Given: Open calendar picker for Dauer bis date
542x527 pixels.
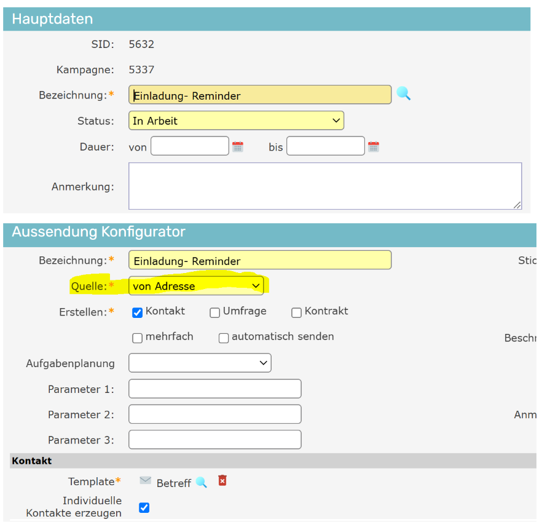Looking at the screenshot, I should point(374,147).
